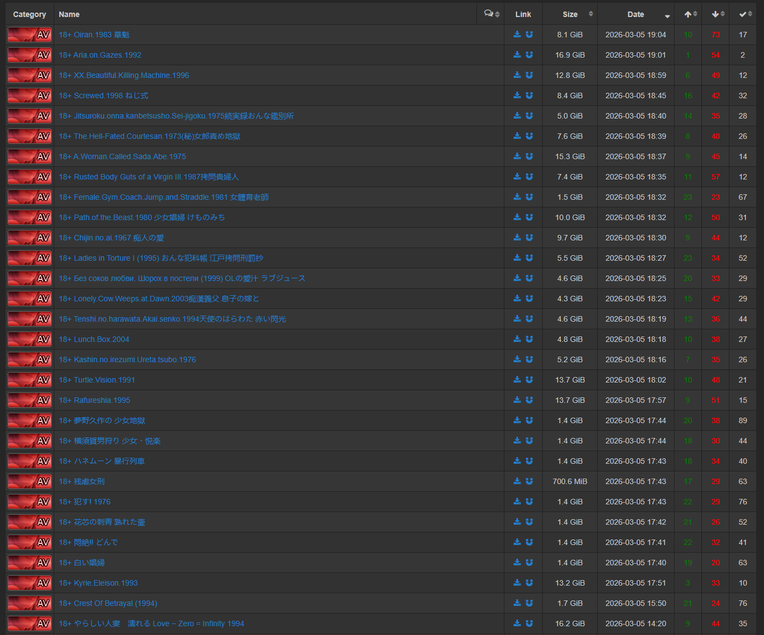Click the AV category icon beside Kyrie.Eleison.1993
764x635 pixels.
pyautogui.click(x=30, y=583)
